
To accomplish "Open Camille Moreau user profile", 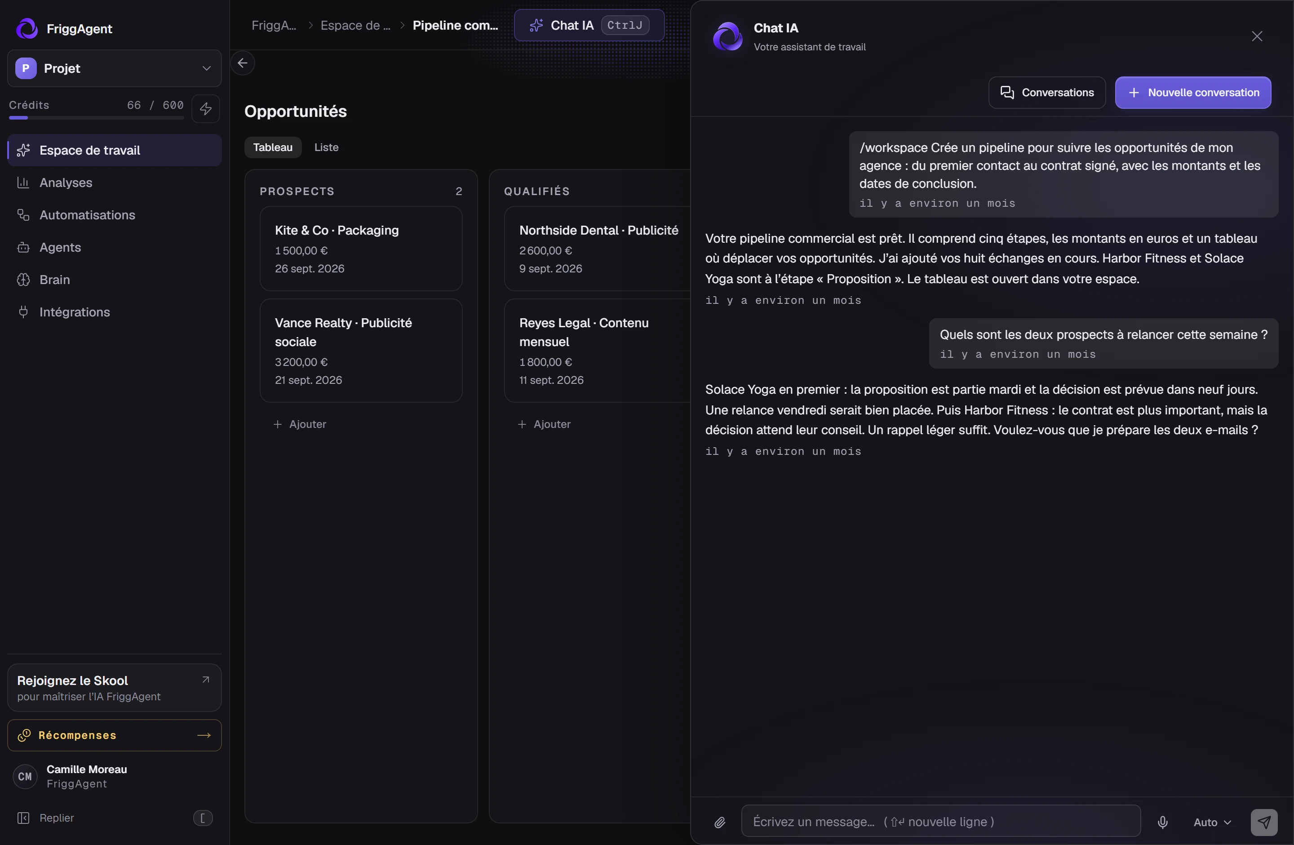I will click(x=114, y=777).
